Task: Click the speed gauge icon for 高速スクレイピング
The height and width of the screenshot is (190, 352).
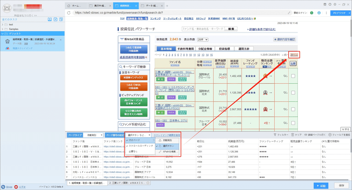Action: [7, 48]
